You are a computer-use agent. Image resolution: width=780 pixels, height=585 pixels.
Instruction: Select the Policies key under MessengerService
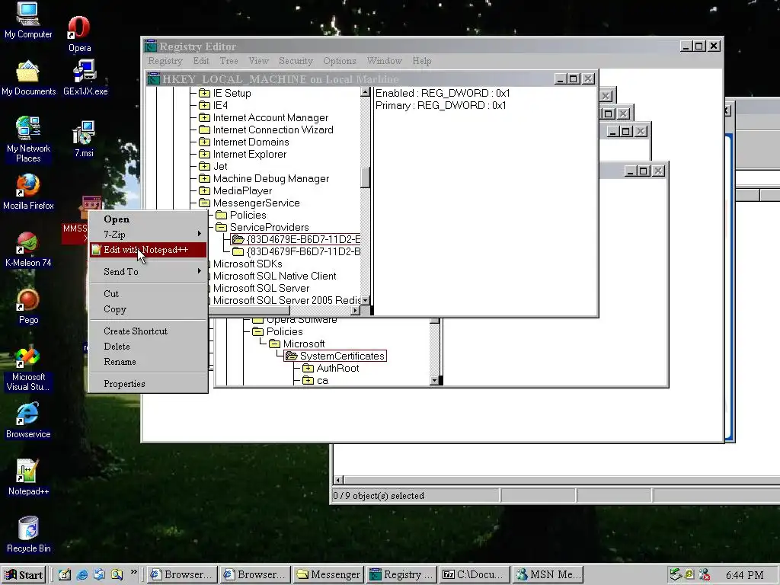(x=248, y=215)
